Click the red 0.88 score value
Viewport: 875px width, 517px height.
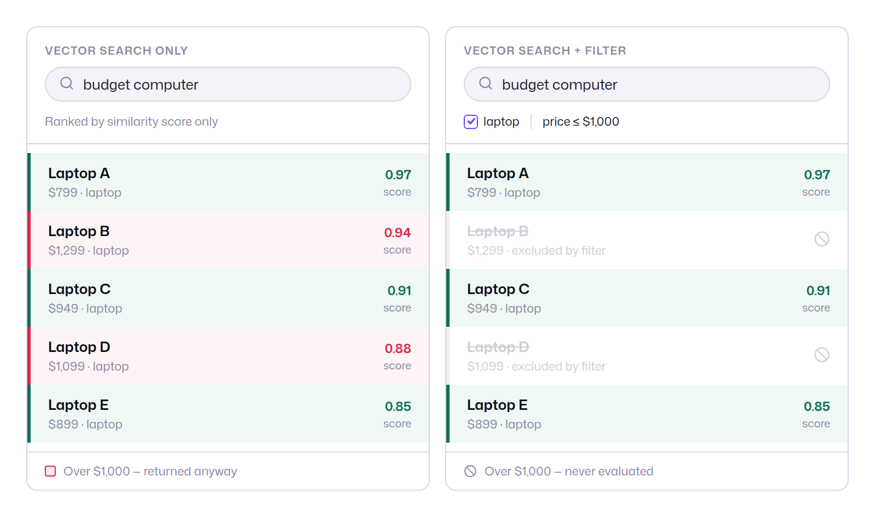click(398, 349)
